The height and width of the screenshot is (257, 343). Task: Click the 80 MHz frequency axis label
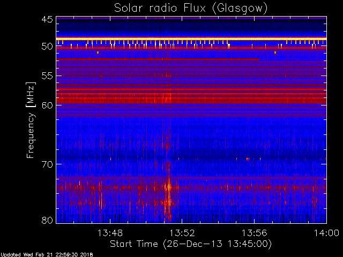click(x=47, y=220)
